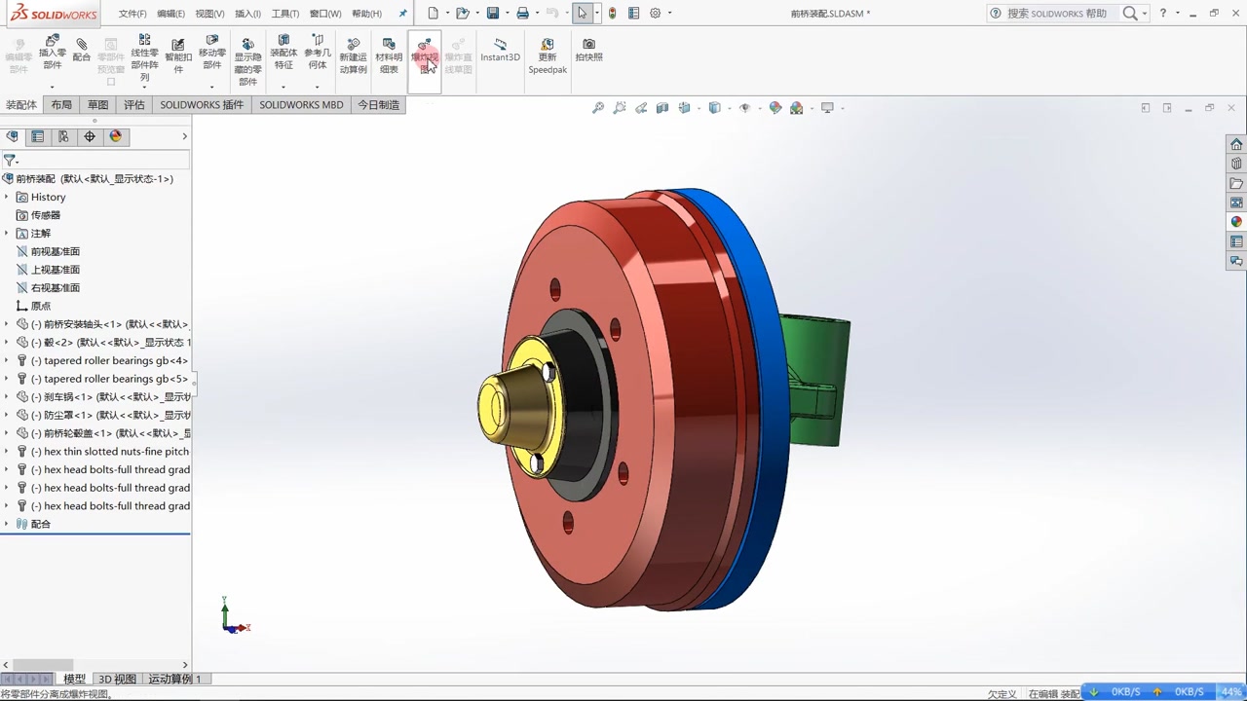Click the Edit Appearance color ball icon

click(775, 108)
